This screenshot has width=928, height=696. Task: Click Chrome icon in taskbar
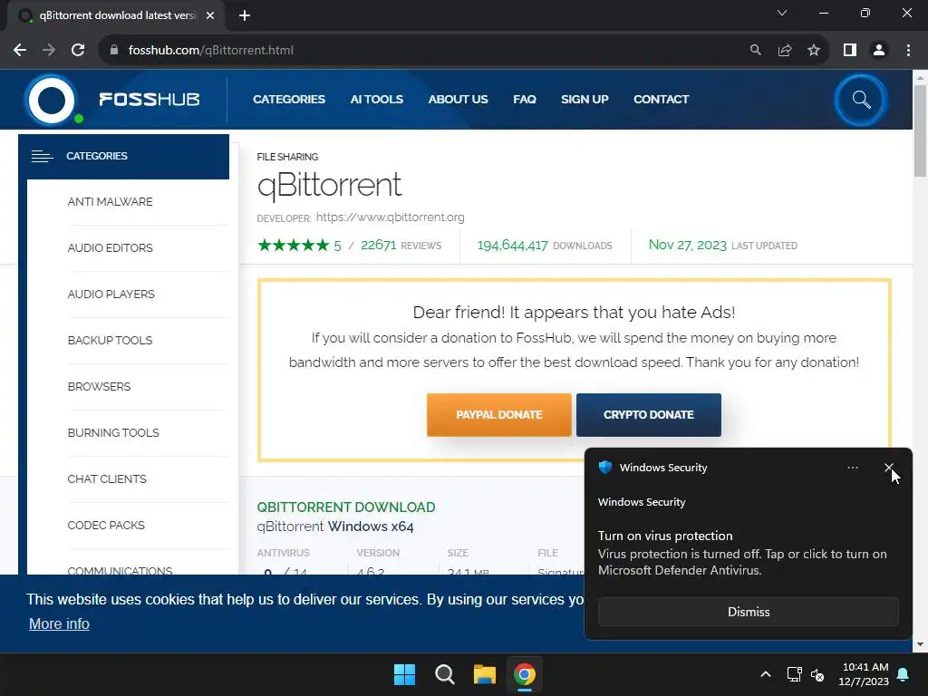click(525, 674)
